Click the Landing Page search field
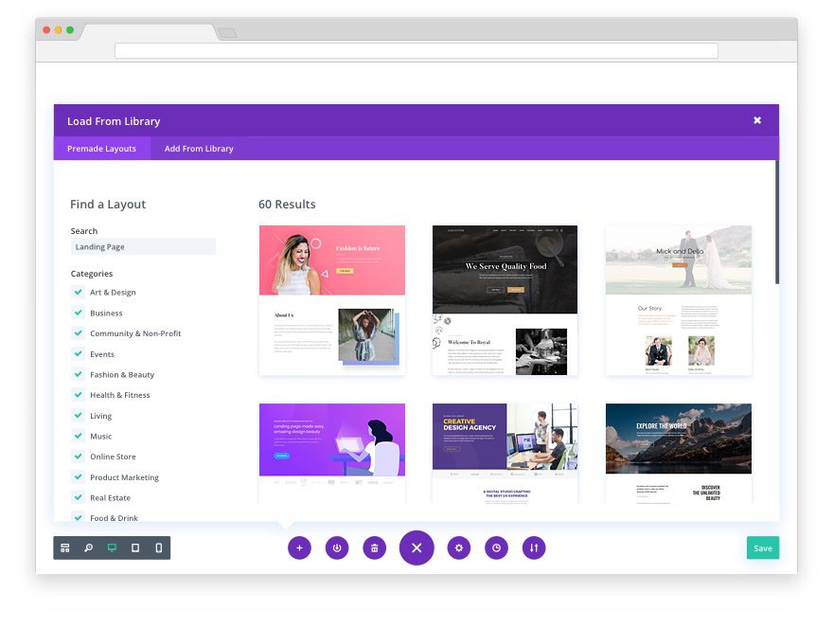 point(143,246)
